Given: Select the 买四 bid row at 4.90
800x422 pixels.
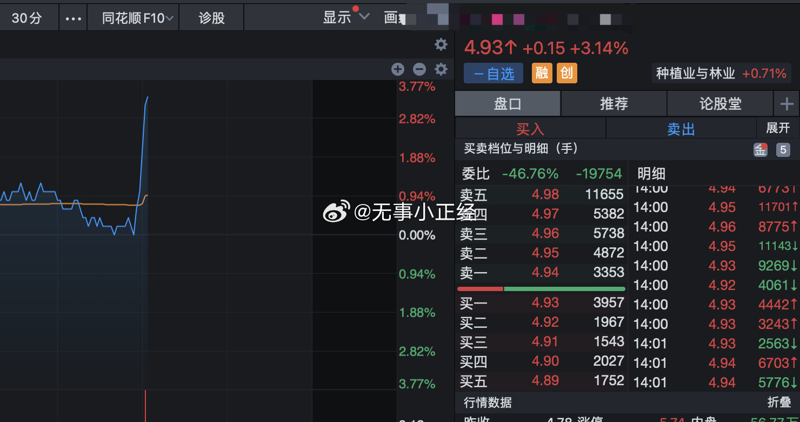Looking at the screenshot, I should 542,361.
